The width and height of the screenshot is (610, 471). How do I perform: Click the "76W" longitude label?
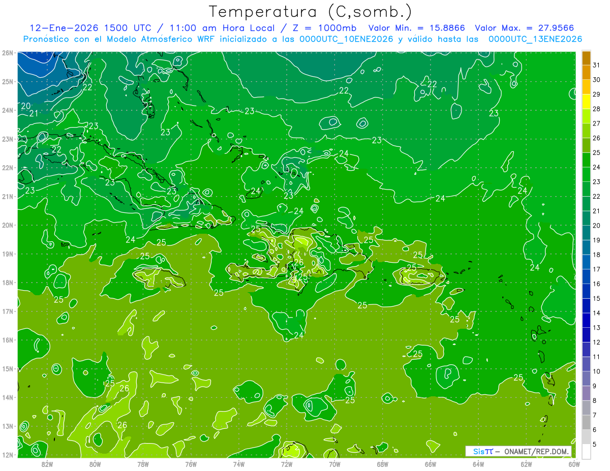pyautogui.click(x=191, y=464)
